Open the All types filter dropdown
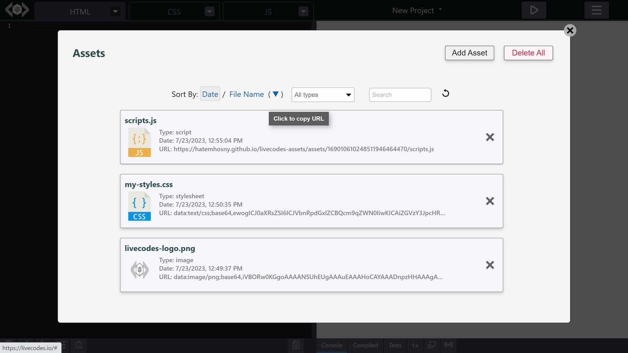Screen dimensions: 628x353 (322, 94)
